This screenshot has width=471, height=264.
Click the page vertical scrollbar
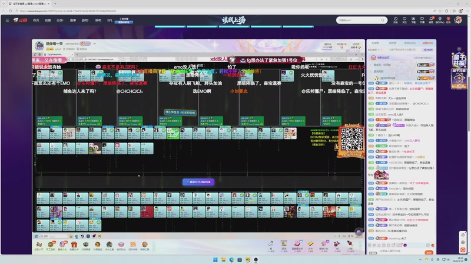point(469,105)
